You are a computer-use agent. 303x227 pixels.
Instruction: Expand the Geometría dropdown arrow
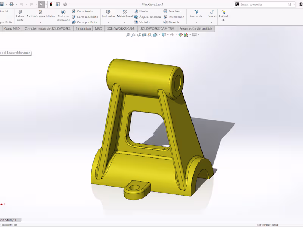pyautogui.click(x=197, y=23)
